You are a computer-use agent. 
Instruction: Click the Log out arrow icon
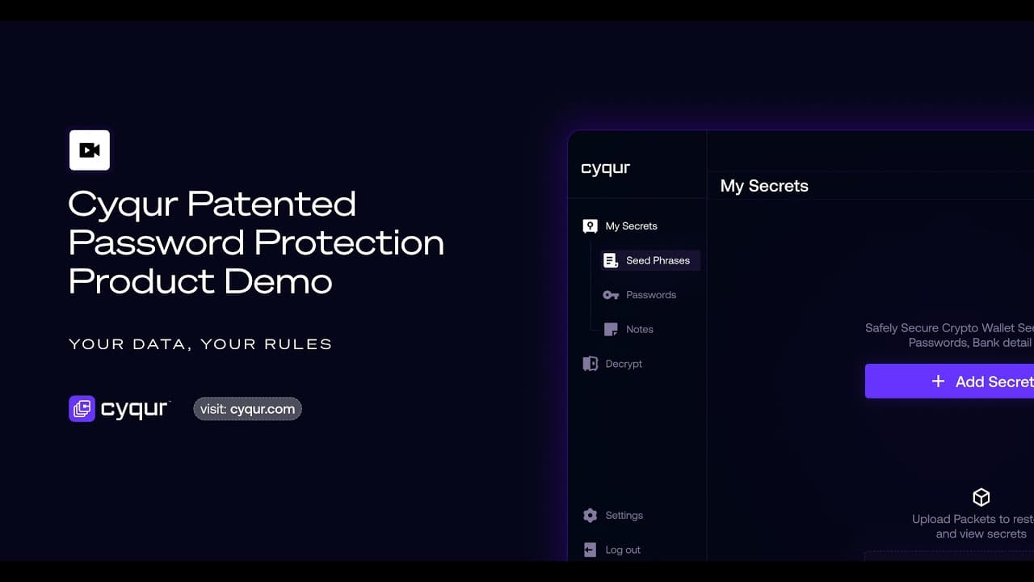pos(591,550)
